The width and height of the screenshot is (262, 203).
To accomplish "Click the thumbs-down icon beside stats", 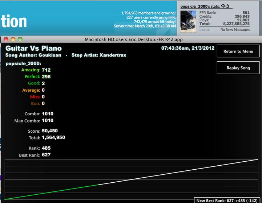I will [x=223, y=6].
